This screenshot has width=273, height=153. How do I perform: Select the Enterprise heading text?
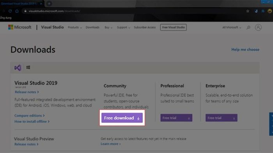point(215,86)
